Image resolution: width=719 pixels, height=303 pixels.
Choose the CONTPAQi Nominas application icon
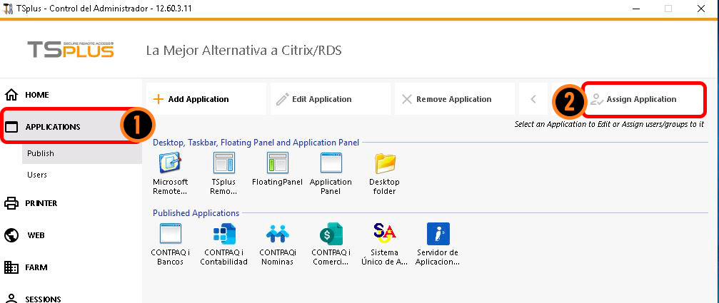point(277,234)
